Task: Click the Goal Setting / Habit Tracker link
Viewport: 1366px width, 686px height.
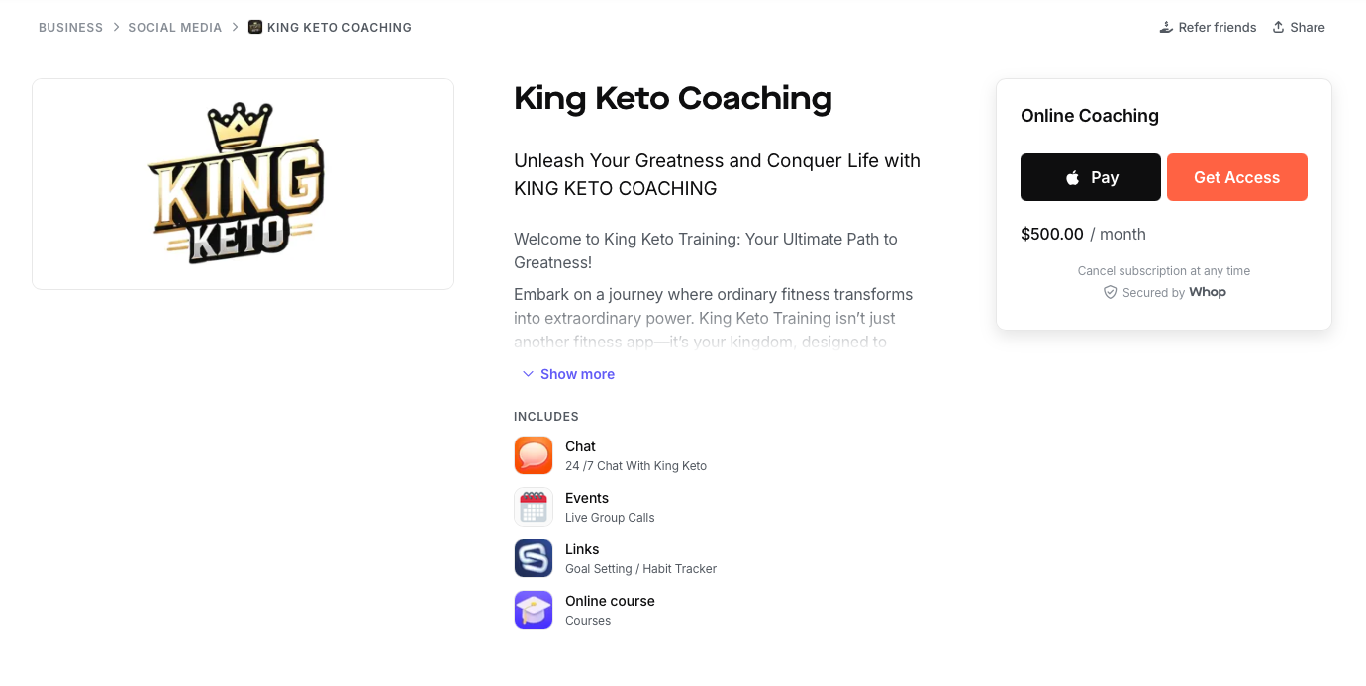Action: (x=640, y=568)
